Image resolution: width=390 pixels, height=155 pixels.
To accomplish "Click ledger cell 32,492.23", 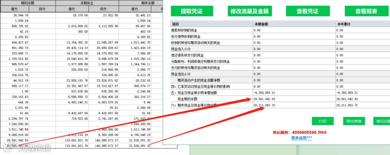I will point(143,15).
